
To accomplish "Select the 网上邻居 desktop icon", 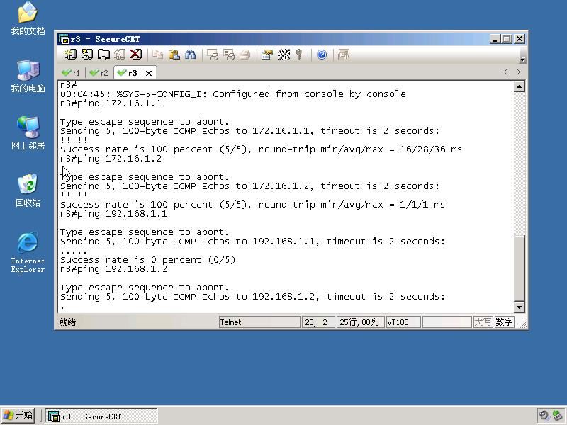I will click(28, 133).
